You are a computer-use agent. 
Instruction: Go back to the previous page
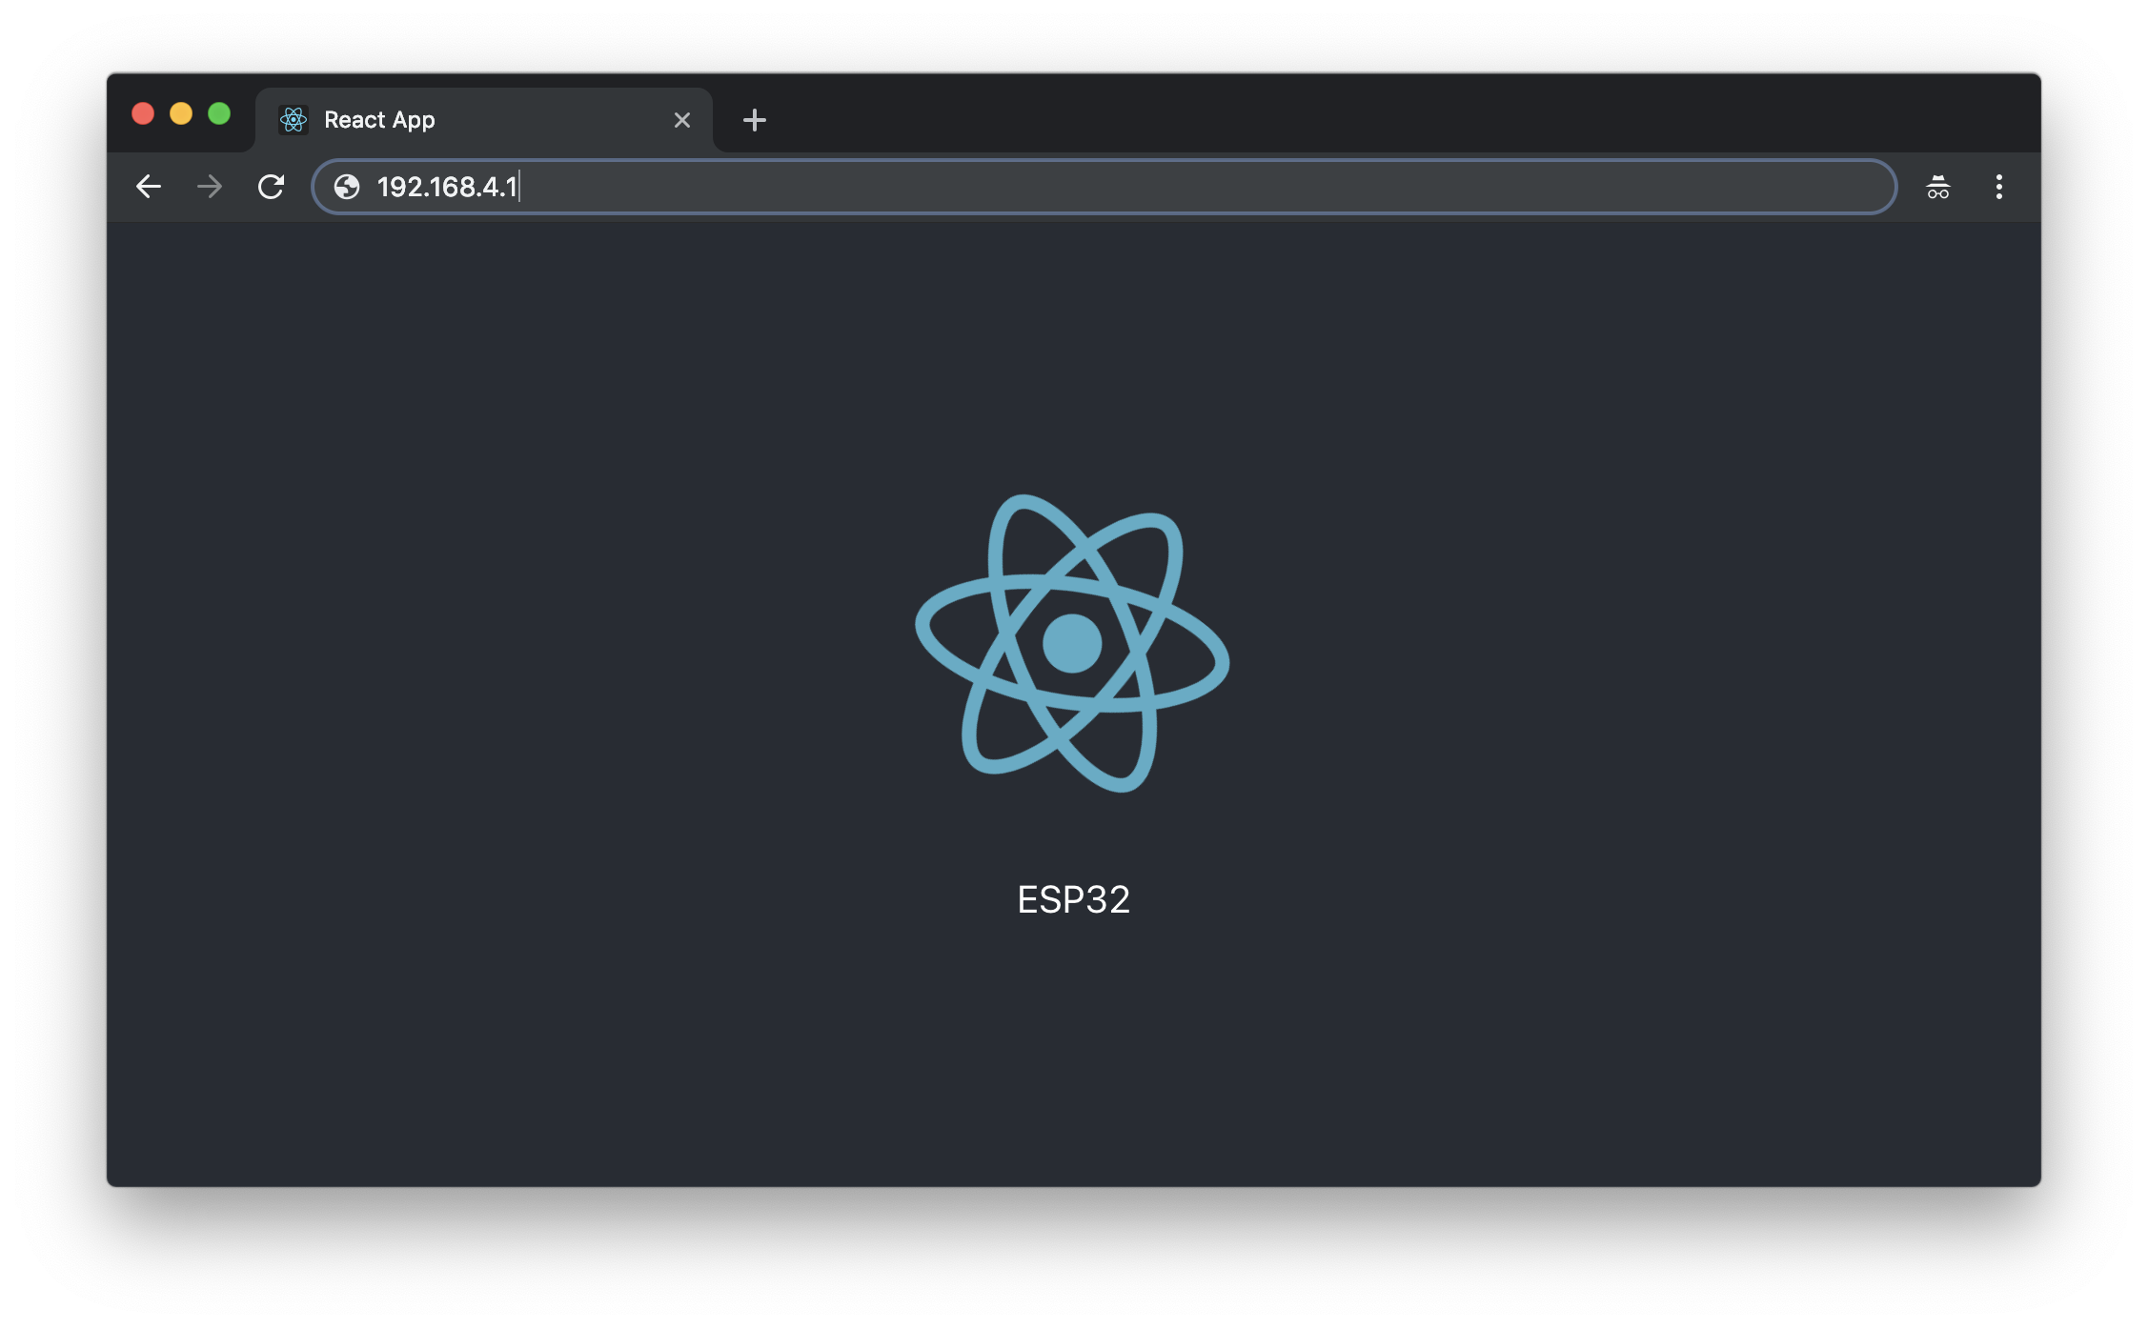(149, 187)
